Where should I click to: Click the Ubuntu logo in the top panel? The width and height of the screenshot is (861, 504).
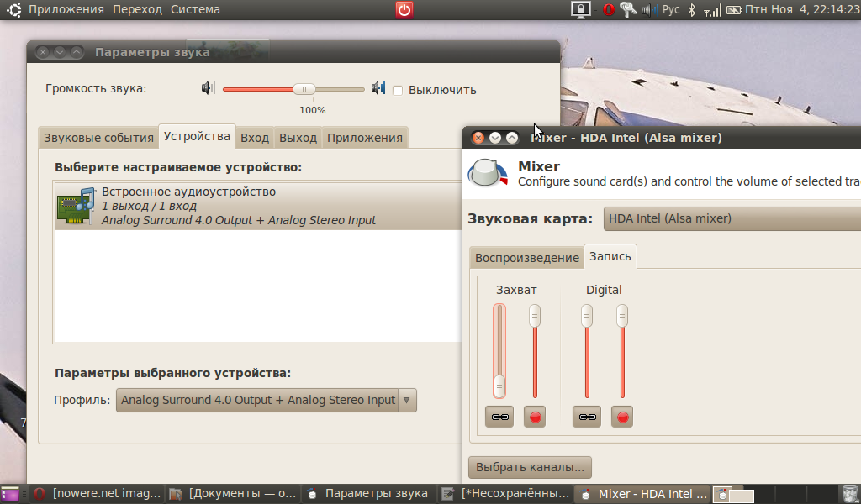point(13,9)
